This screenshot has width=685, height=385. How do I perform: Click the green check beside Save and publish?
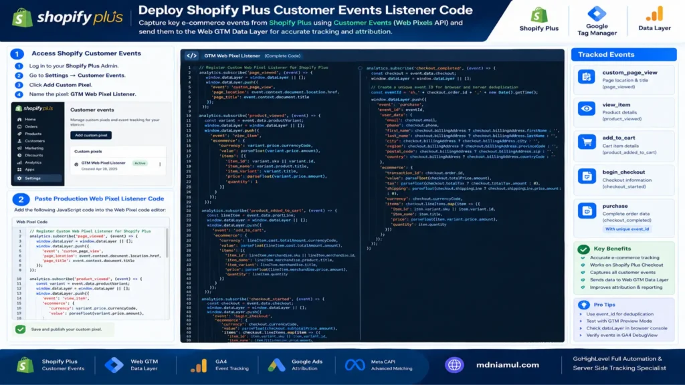[21, 329]
